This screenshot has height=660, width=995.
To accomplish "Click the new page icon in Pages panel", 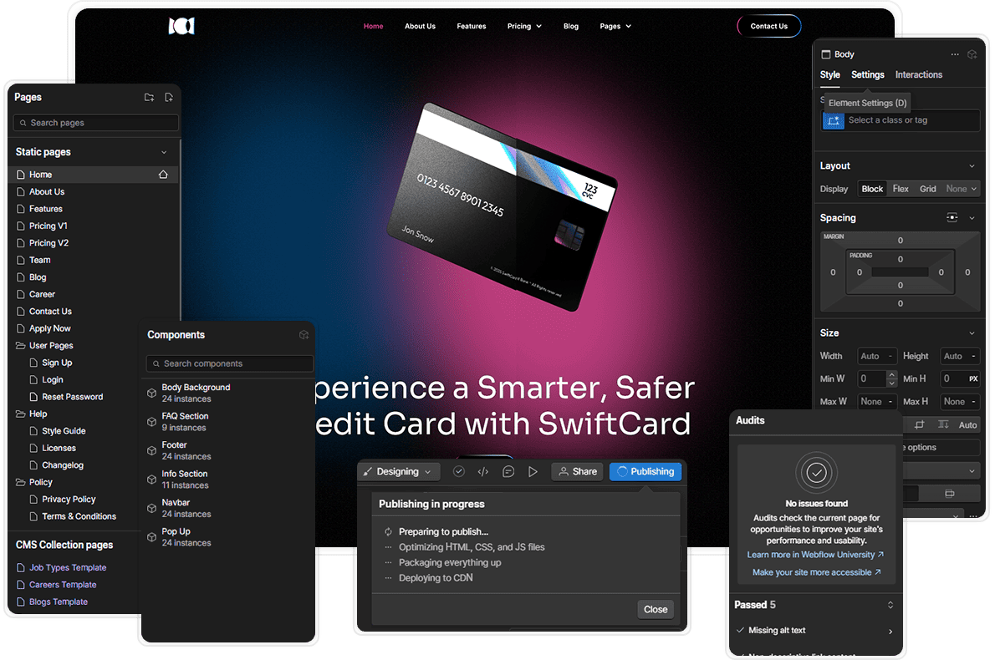I will point(169,97).
